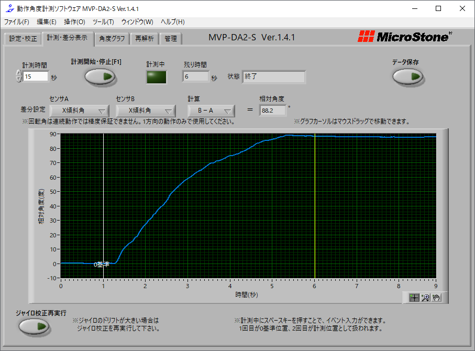Click the 相対角度 value field 88.2

tap(272, 111)
